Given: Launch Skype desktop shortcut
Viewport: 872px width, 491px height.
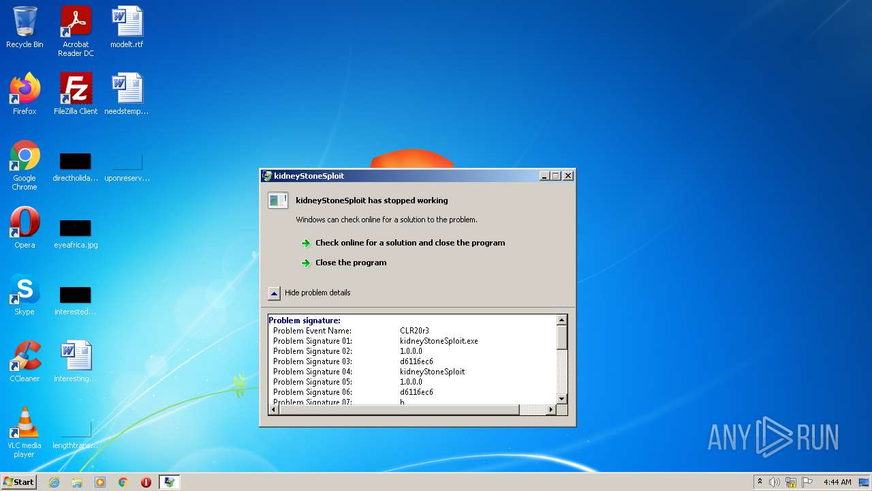Looking at the screenshot, I should (25, 295).
